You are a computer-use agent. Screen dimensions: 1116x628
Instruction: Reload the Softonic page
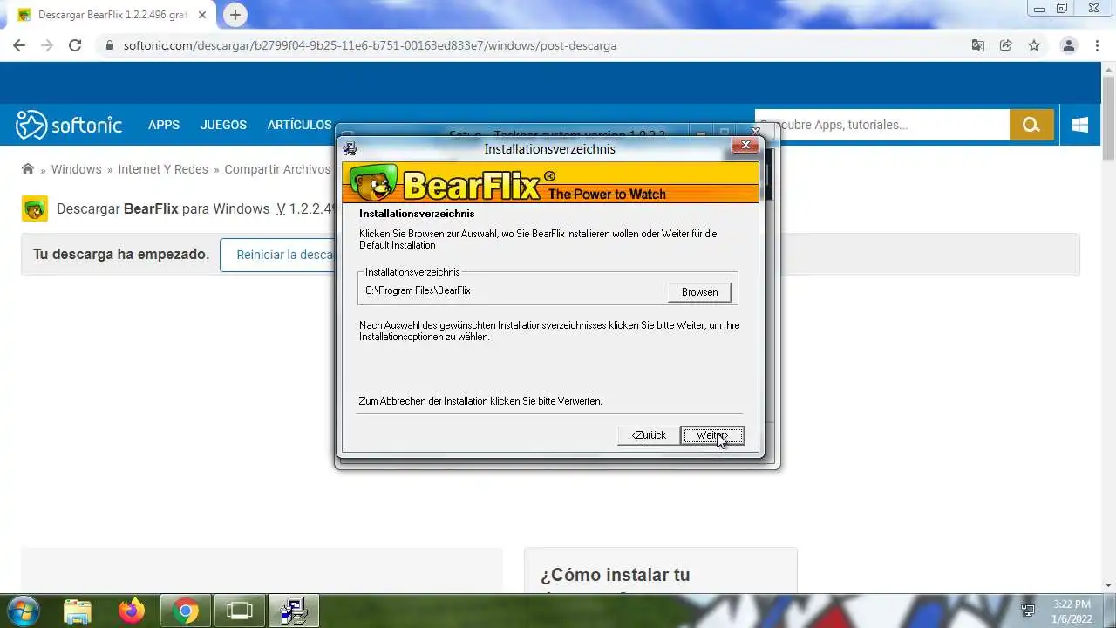click(75, 45)
